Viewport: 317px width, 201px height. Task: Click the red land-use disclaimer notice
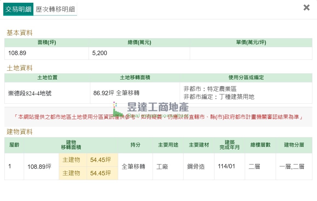pyautogui.click(x=158, y=117)
